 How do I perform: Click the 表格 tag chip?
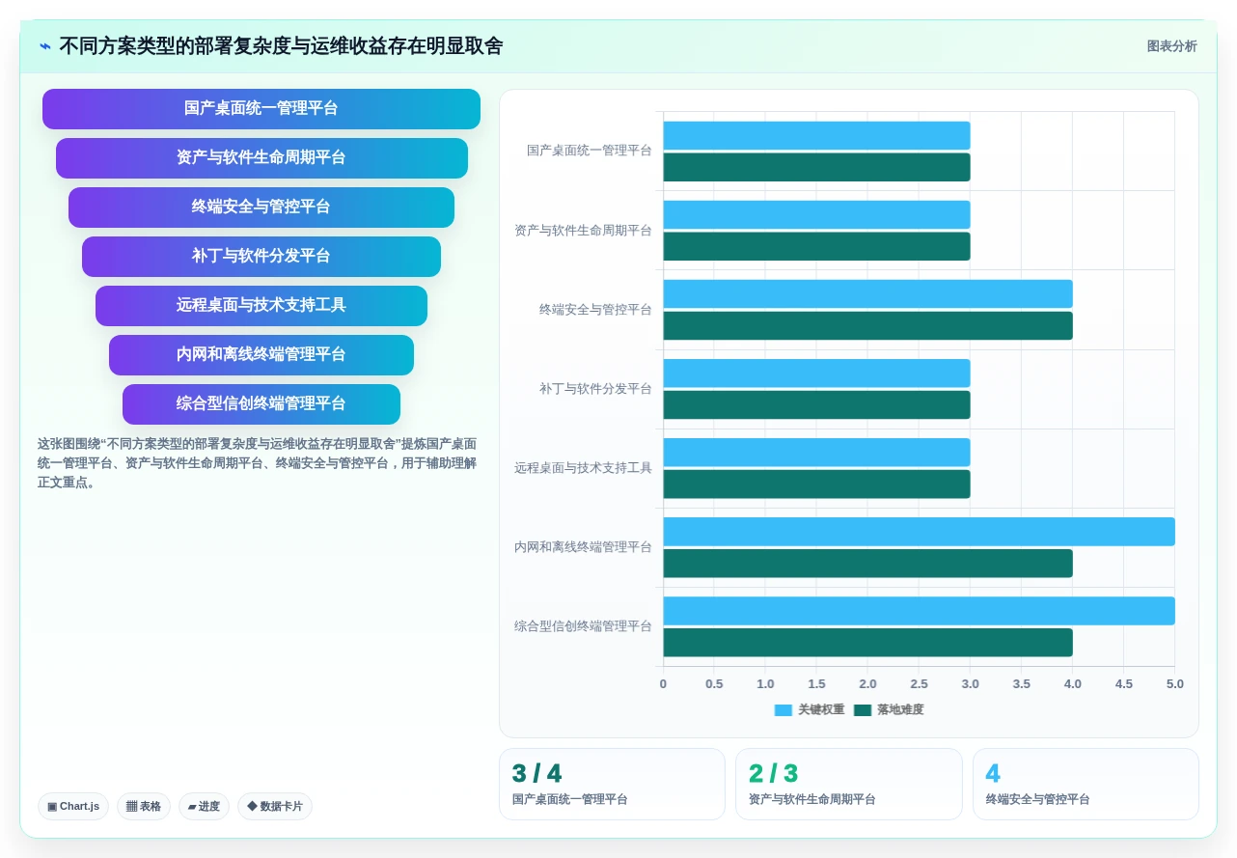[x=144, y=807]
